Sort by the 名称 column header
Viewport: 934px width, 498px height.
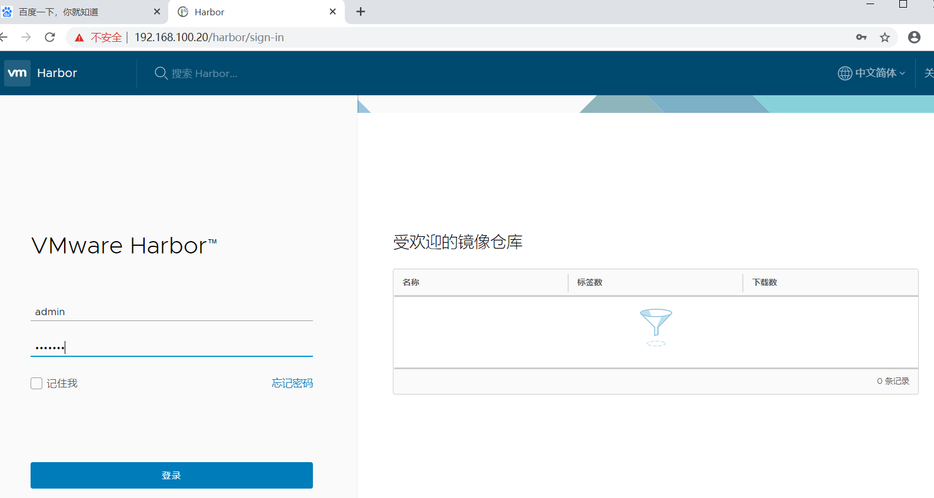coord(411,282)
